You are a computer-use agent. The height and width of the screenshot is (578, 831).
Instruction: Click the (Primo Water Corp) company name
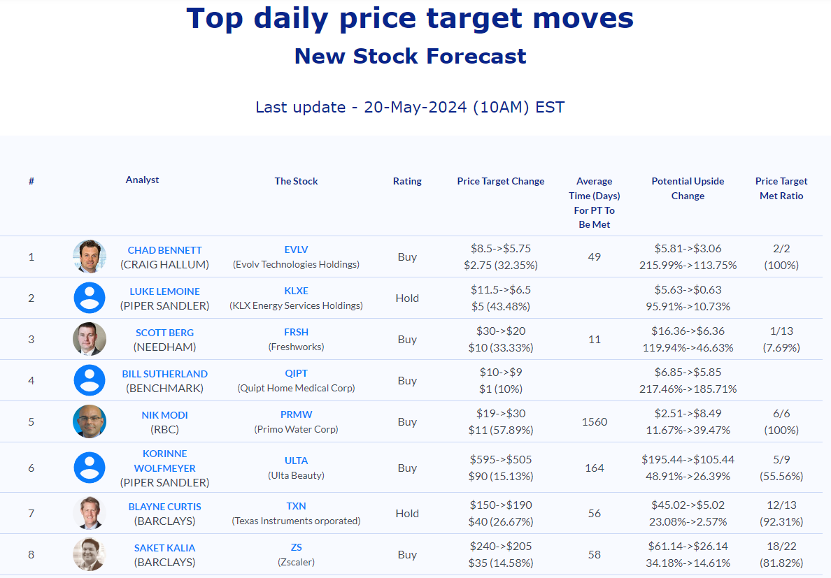tap(297, 429)
